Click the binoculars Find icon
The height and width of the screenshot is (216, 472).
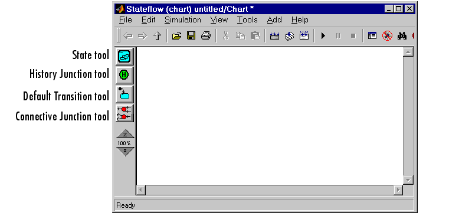[x=402, y=36]
